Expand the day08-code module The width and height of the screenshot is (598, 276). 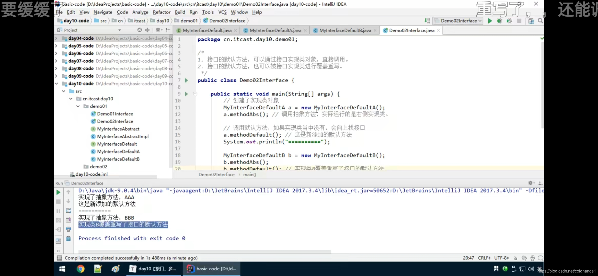(x=56, y=68)
